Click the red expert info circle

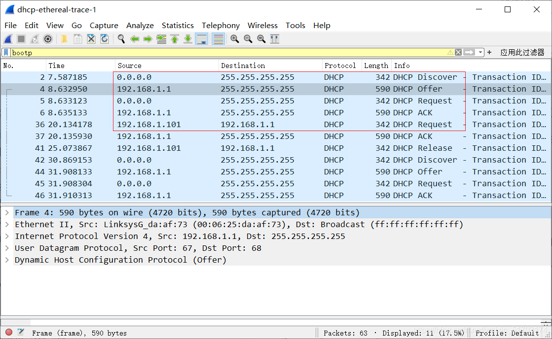click(x=9, y=332)
